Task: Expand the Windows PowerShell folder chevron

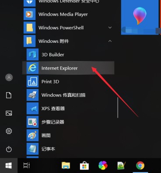Action: pyautogui.click(x=110, y=28)
